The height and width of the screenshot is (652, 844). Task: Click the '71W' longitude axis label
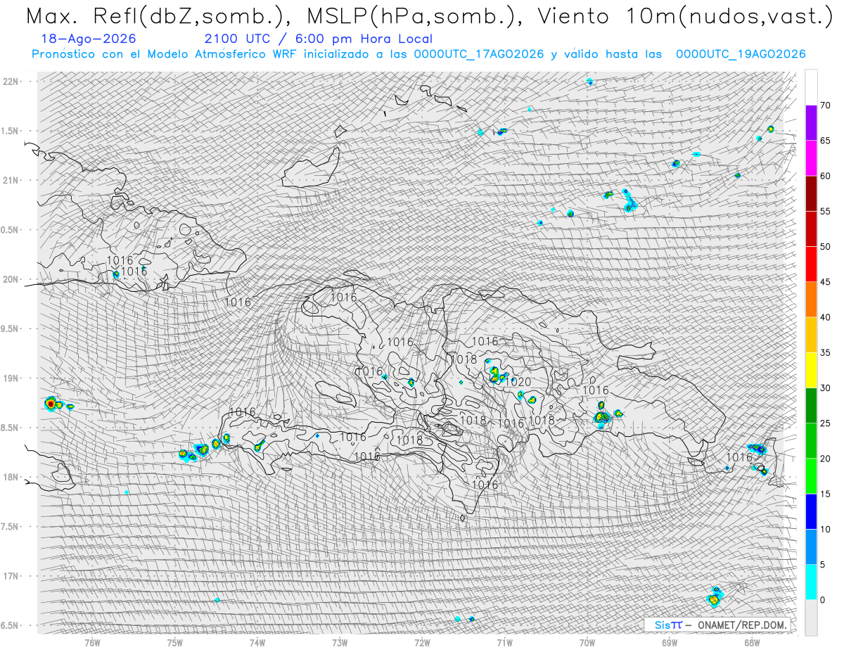coord(504,642)
